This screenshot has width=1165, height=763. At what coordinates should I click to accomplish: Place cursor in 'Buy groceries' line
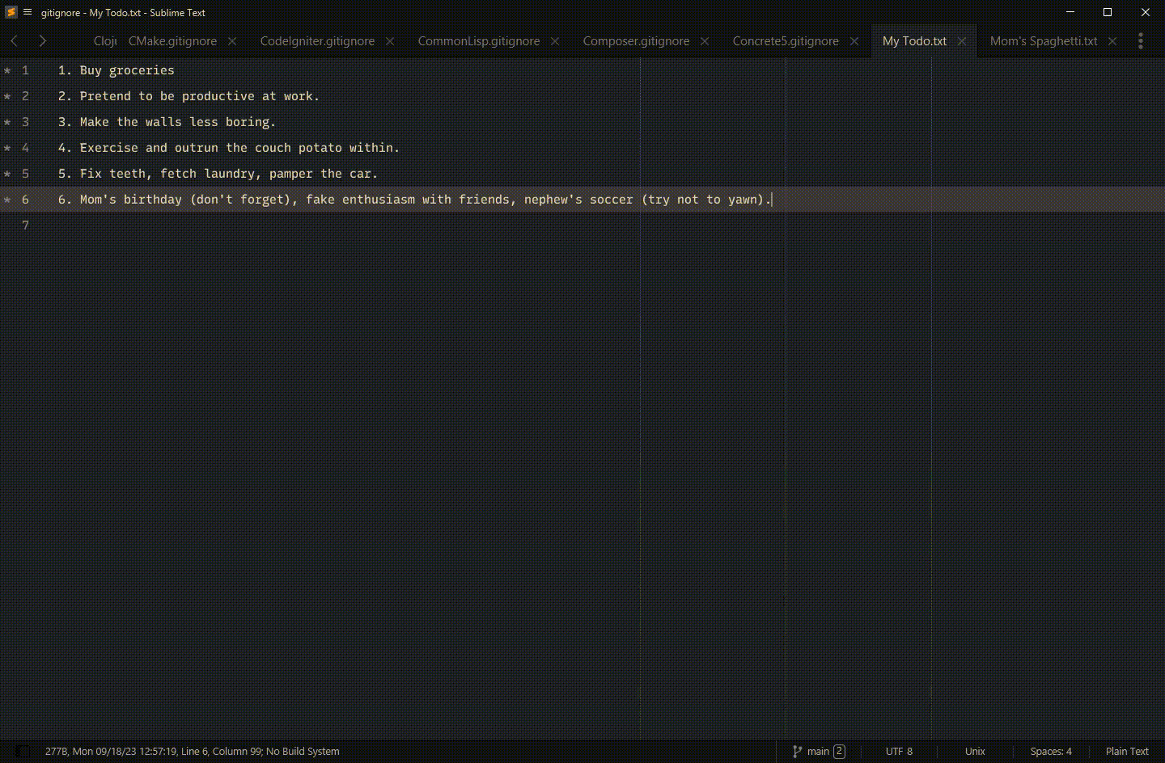116,70
